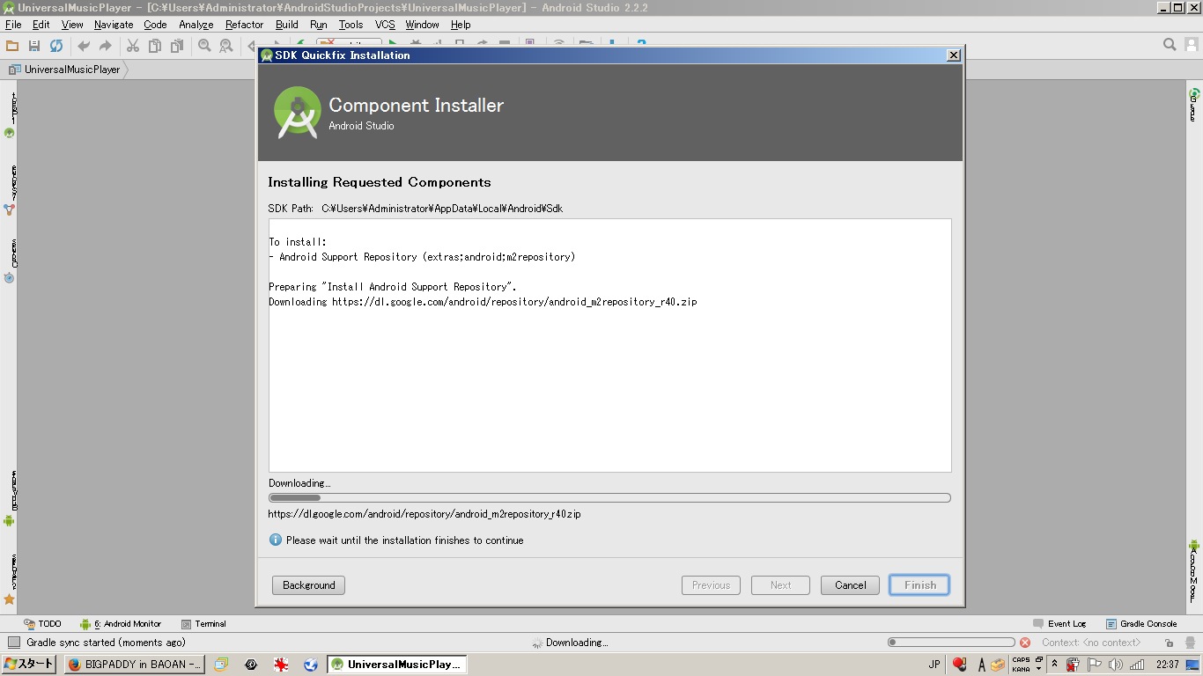
Task: Show hidden system tray icons
Action: point(1054,665)
